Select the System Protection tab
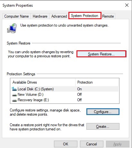Image resolution: width=132 pixels, height=148 pixels. pyautogui.click(x=85, y=16)
